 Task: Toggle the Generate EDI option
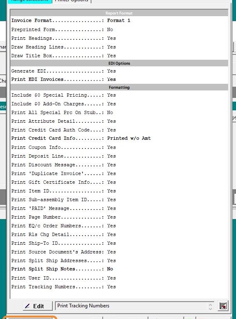coord(119,71)
